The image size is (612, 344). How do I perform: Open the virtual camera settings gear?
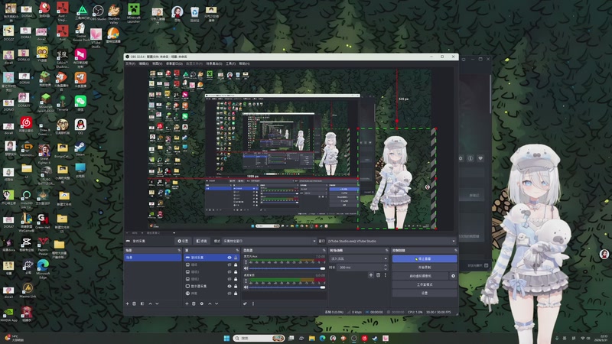click(453, 276)
